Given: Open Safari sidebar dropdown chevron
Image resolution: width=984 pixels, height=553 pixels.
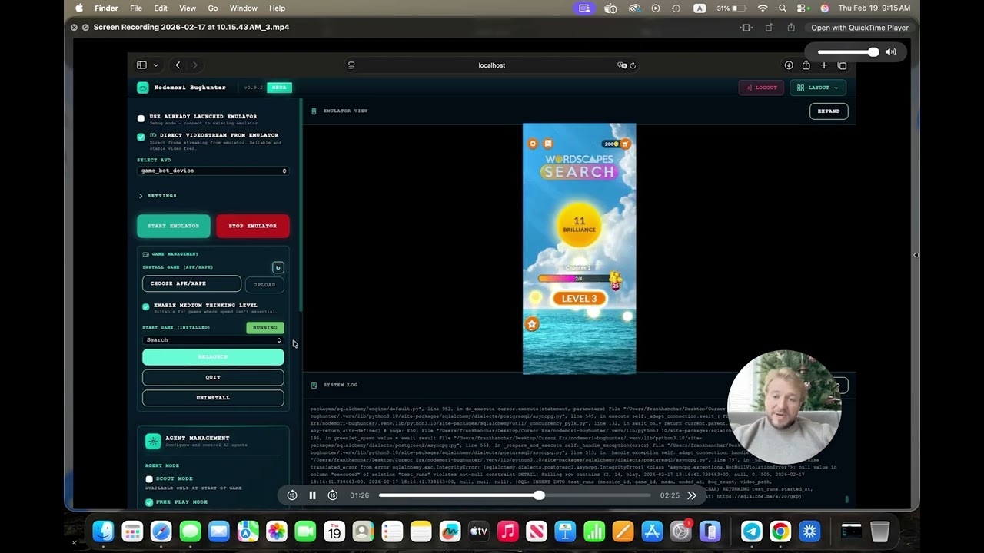Looking at the screenshot, I should click(155, 65).
